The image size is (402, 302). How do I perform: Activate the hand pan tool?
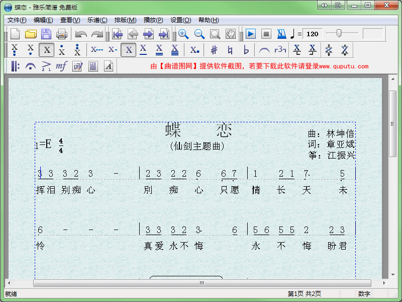coord(231,34)
